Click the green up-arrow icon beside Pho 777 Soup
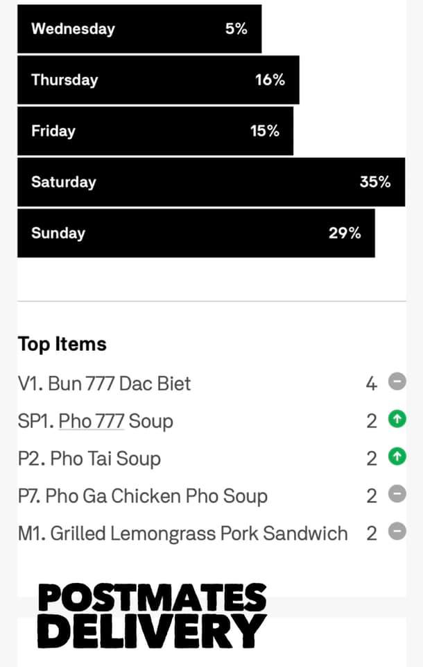 point(397,420)
